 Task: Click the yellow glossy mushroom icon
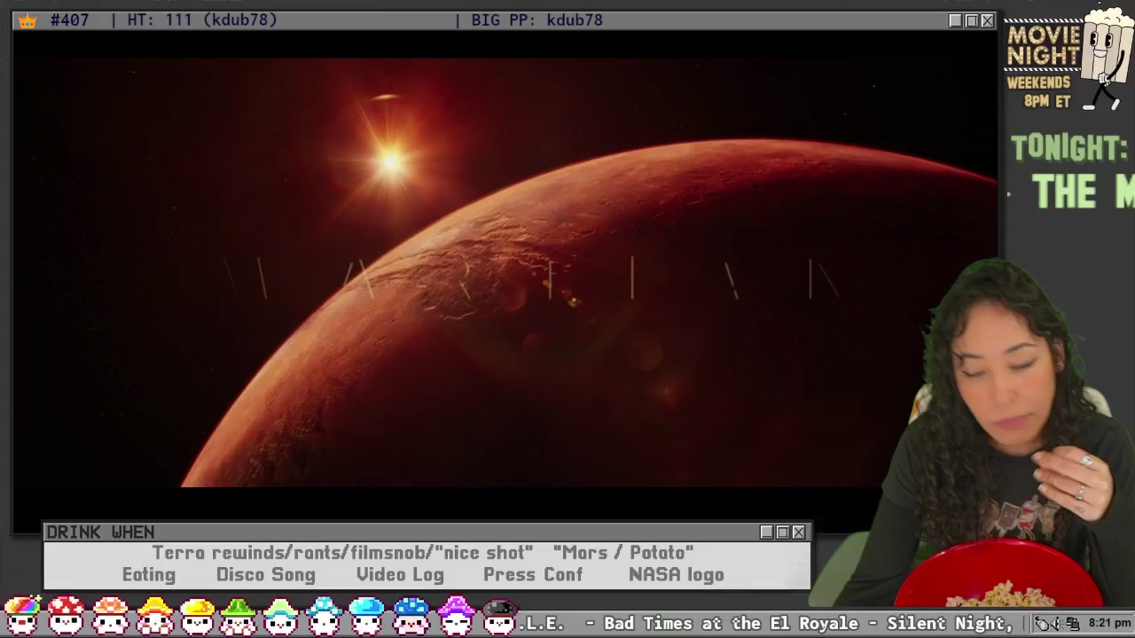tap(197, 615)
